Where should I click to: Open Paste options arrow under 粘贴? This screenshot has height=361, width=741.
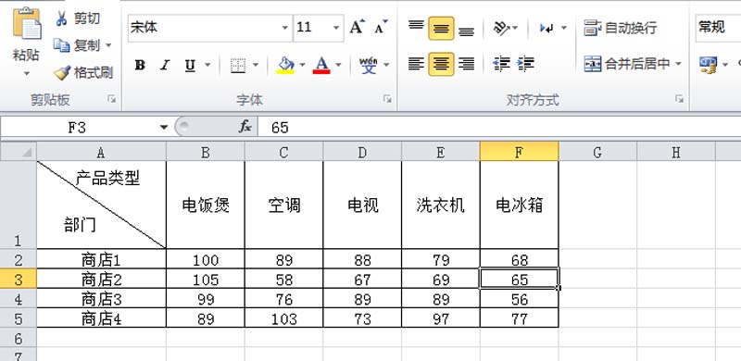click(27, 73)
